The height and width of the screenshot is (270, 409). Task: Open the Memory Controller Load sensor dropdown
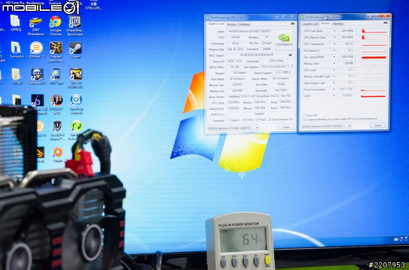334,77
